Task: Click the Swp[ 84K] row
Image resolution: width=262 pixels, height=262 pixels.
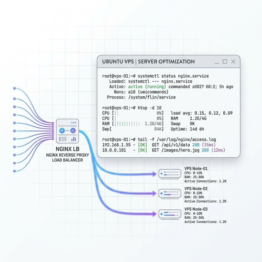Action: (x=133, y=129)
